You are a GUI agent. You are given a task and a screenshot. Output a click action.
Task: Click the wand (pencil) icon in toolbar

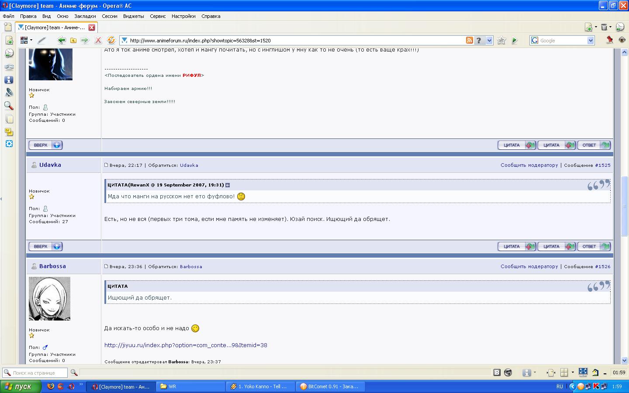coord(42,40)
